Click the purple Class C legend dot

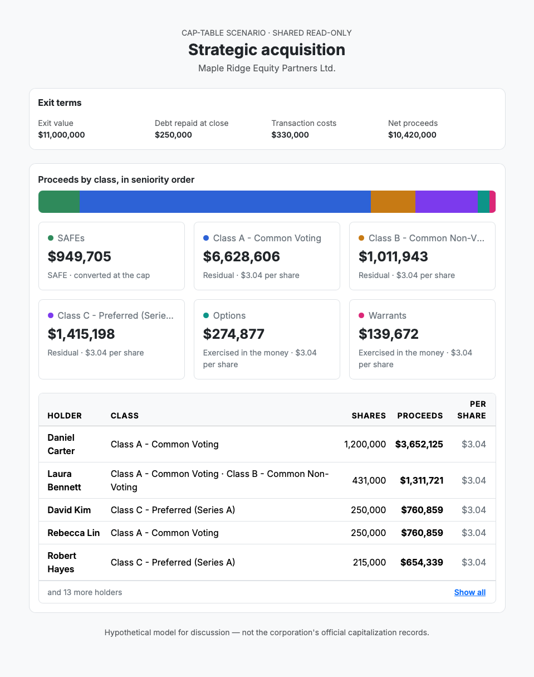click(51, 315)
